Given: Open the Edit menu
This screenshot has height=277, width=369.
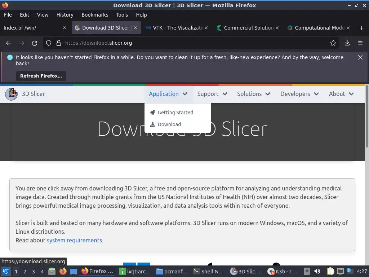Looking at the screenshot, I should tap(25, 15).
